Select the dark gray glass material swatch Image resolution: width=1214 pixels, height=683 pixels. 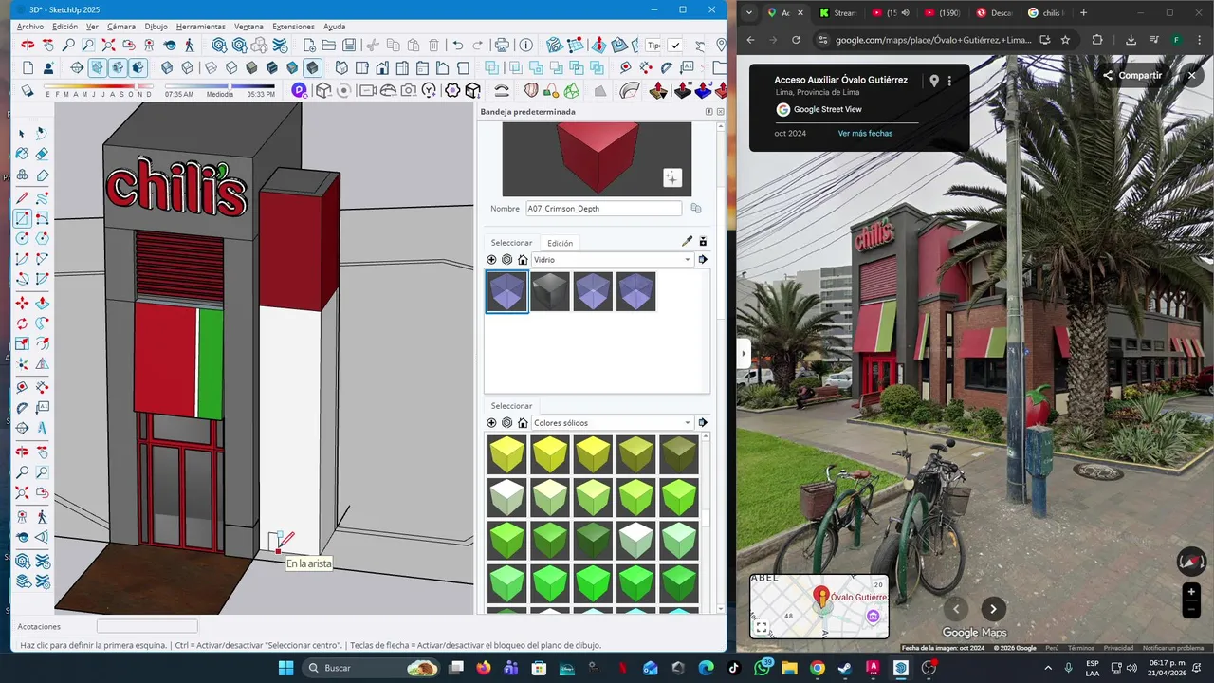(x=549, y=292)
